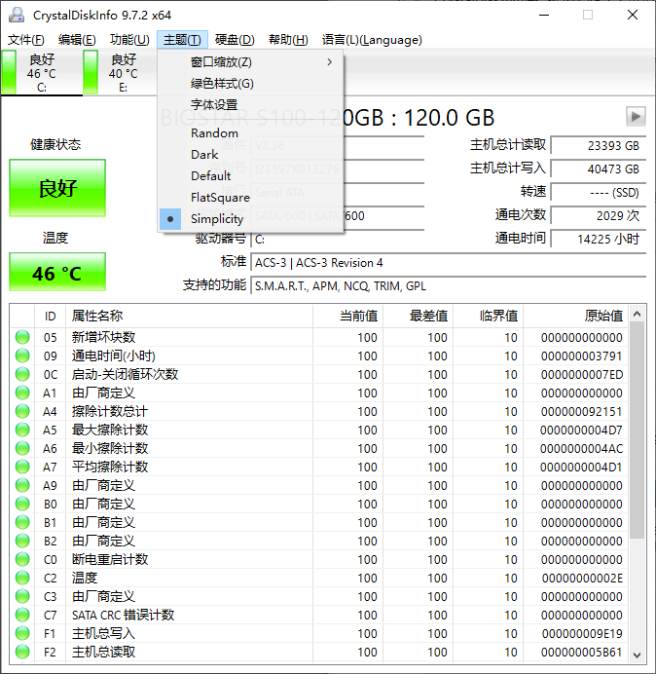Select the E: disk green indicator
This screenshot has height=674, width=656.
pyautogui.click(x=91, y=72)
